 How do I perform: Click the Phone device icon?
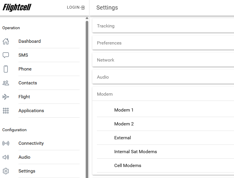pos(6,69)
